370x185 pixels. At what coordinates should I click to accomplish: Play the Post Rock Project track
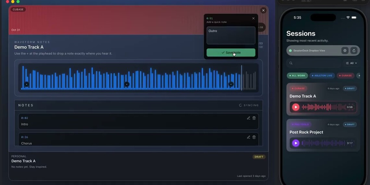[x=295, y=143]
